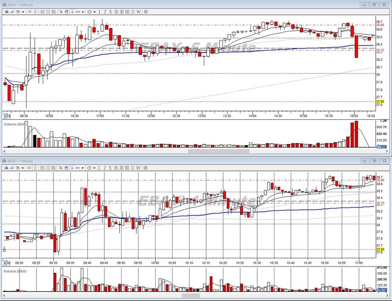Click left scroll arrow under 1 Minute chart
392x301 pixels.
pyautogui.click(x=4, y=296)
